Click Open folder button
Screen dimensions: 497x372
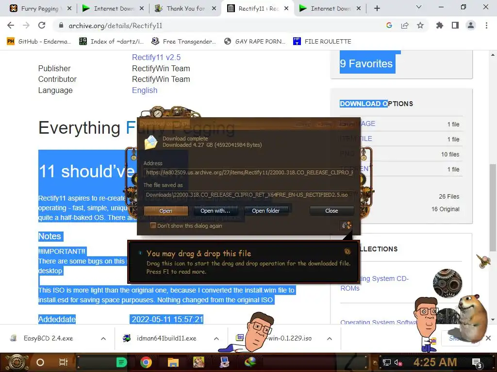point(265,211)
